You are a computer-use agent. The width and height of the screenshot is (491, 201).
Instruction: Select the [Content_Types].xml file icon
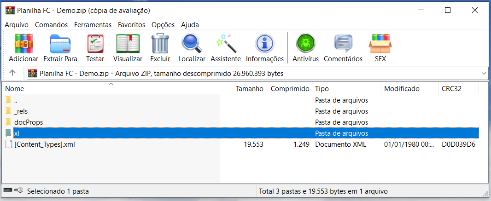[x=8, y=144]
